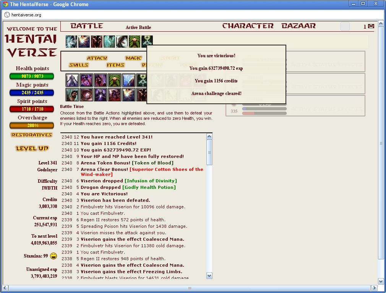This screenshot has height=293, width=386.
Task: Use quickbar spell with bearded man on purple
Action: point(101,80)
